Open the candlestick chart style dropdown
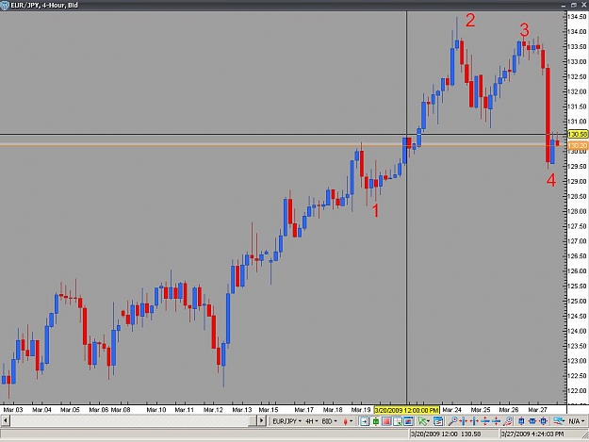The height and width of the screenshot is (442, 589). 348,421
